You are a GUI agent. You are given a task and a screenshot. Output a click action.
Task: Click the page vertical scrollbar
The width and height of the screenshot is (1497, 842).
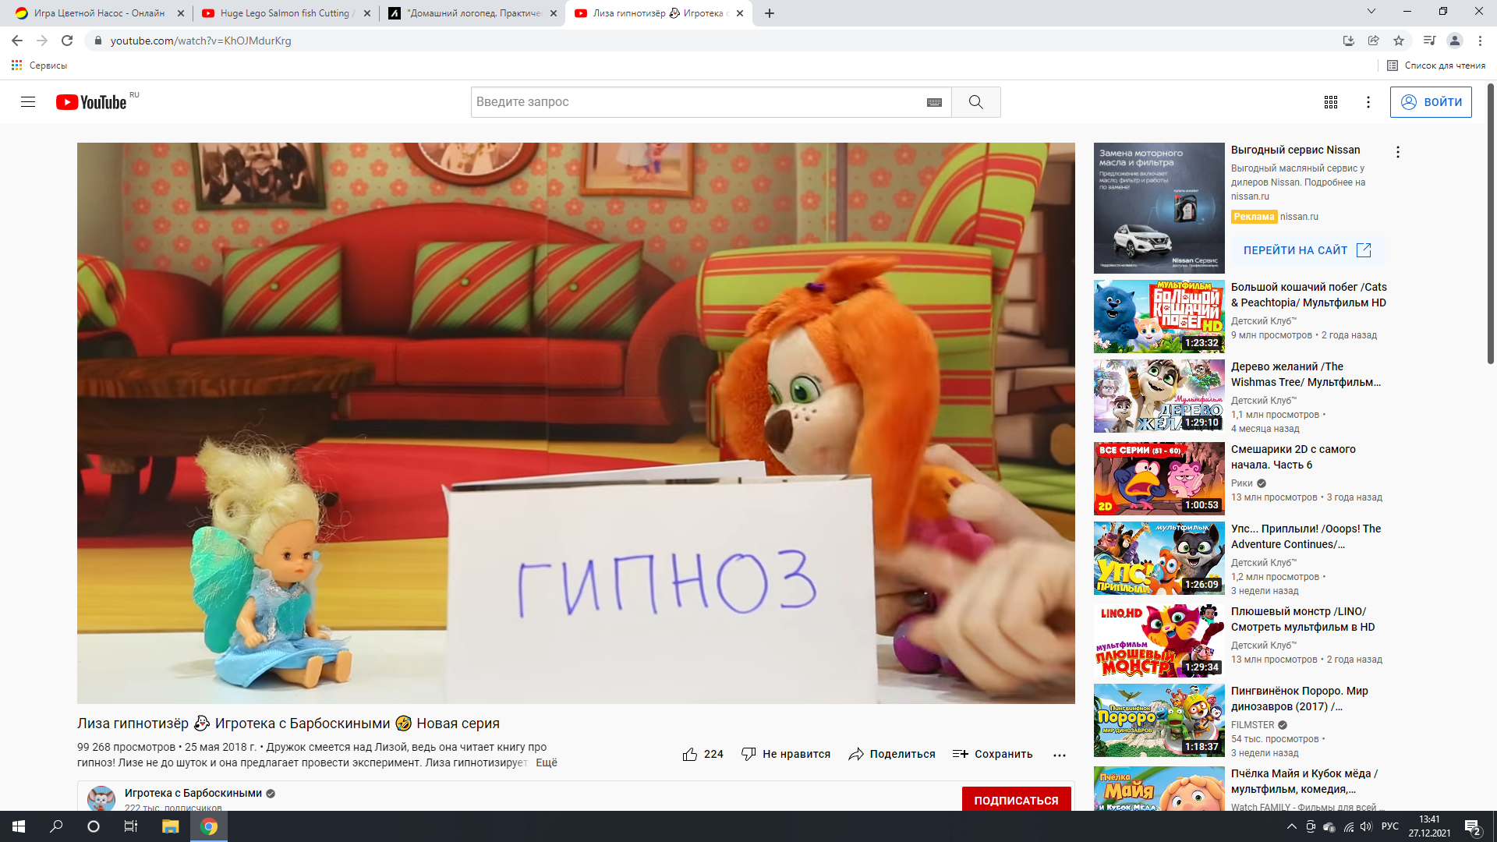point(1491,224)
